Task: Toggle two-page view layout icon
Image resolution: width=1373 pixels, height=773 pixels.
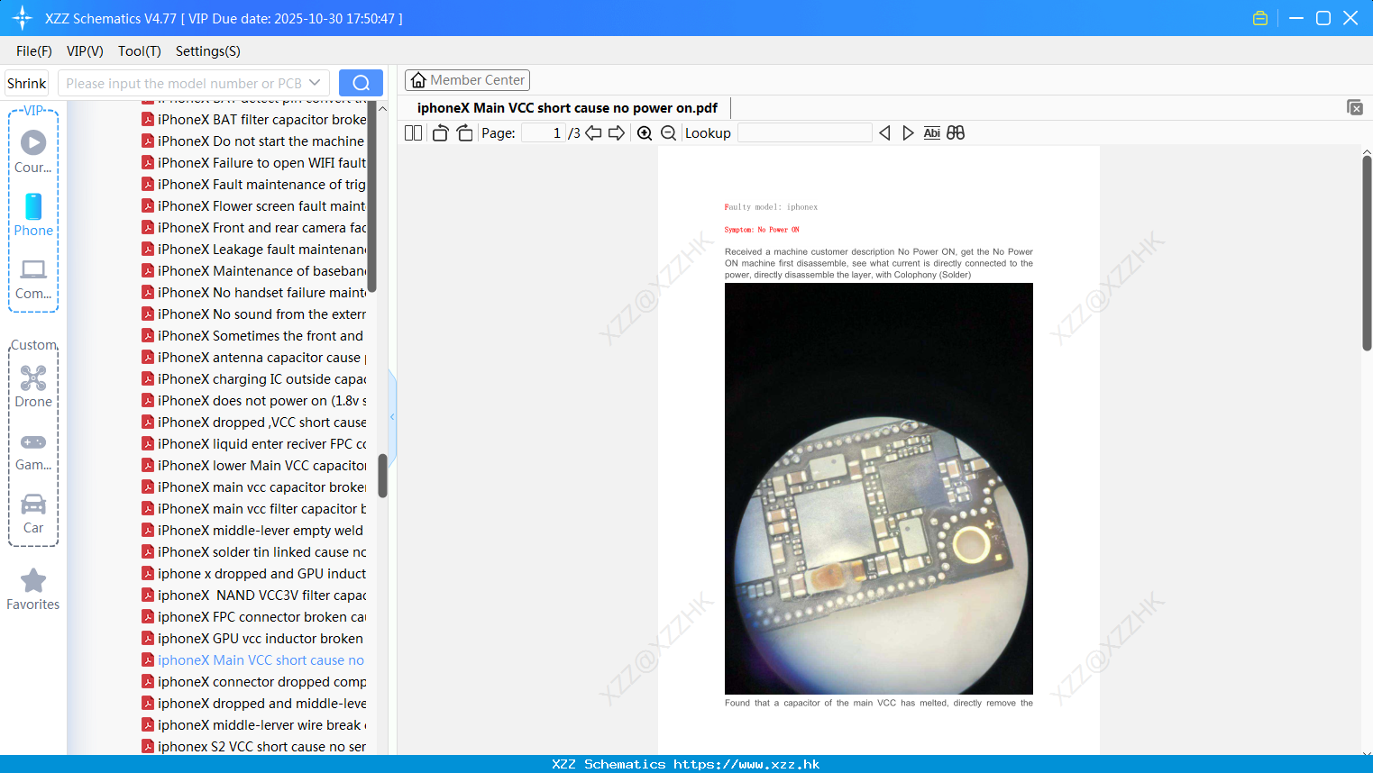Action: (414, 132)
